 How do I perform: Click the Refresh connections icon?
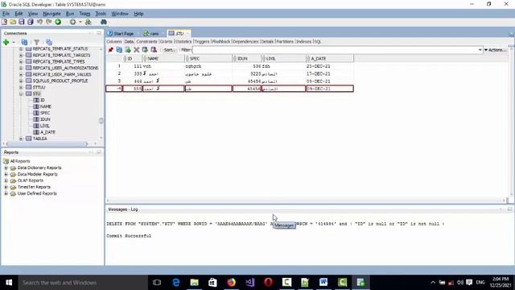tap(24, 42)
